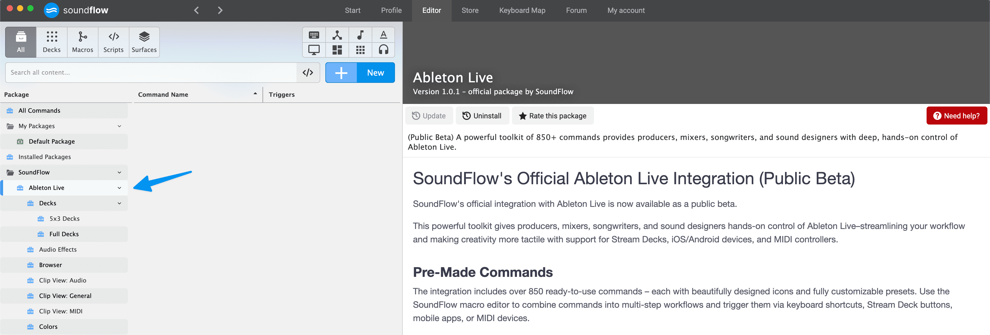Select the Ableton Live package
This screenshot has width=990, height=335.
click(x=64, y=188)
